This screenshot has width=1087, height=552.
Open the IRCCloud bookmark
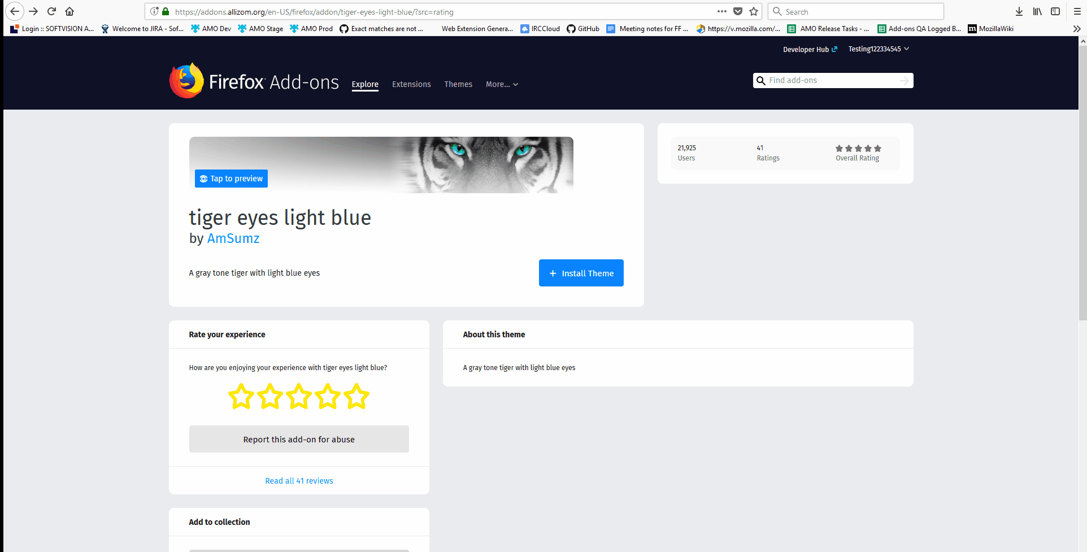[540, 29]
